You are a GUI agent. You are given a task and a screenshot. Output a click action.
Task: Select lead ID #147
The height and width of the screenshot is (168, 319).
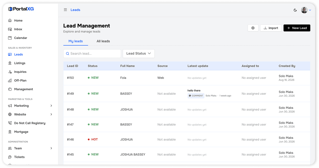pyautogui.click(x=71, y=124)
